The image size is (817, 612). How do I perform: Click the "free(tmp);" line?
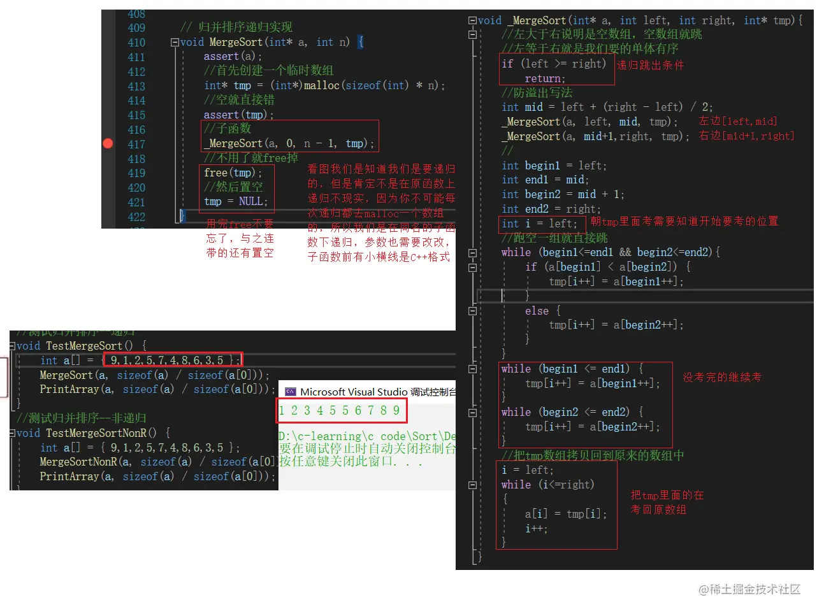[x=233, y=173]
